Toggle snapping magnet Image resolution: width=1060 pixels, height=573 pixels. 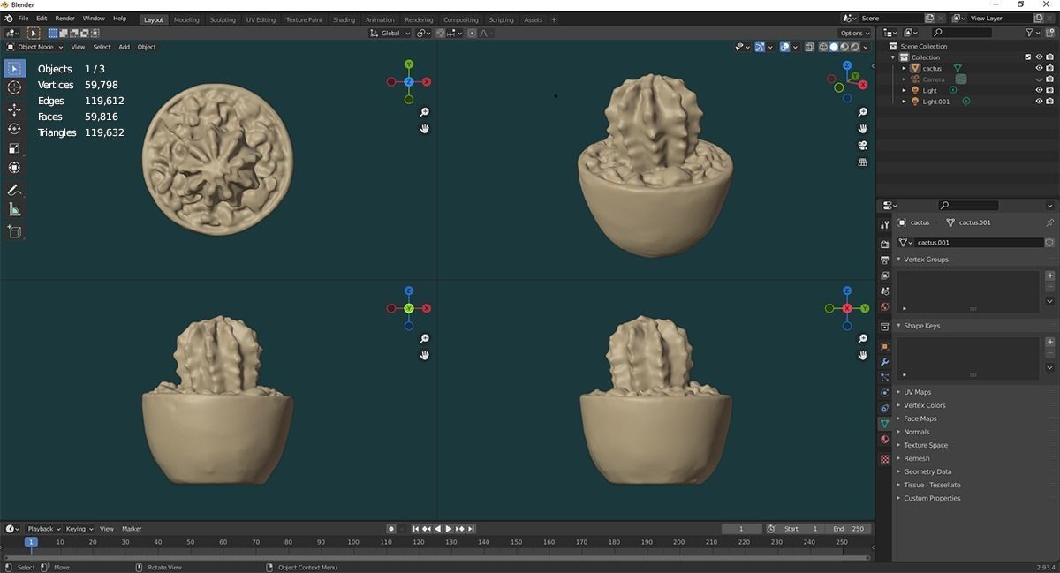click(x=441, y=34)
